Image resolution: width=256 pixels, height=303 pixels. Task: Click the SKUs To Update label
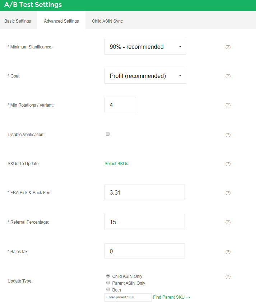coord(24,164)
